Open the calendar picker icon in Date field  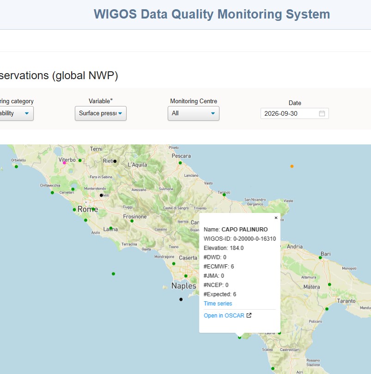(x=322, y=113)
